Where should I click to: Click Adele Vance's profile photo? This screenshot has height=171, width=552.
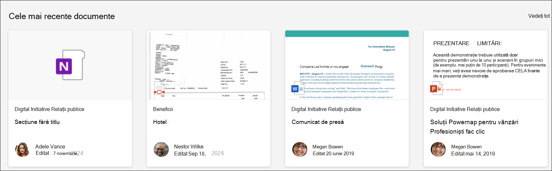click(x=23, y=149)
